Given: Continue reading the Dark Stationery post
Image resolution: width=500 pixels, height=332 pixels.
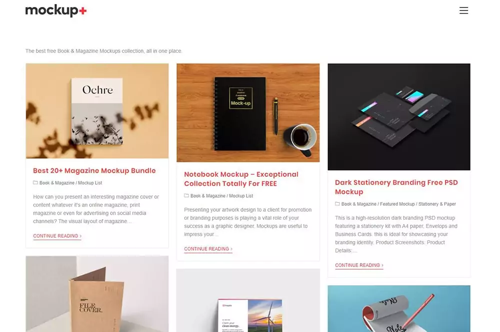Looking at the screenshot, I should [359, 265].
